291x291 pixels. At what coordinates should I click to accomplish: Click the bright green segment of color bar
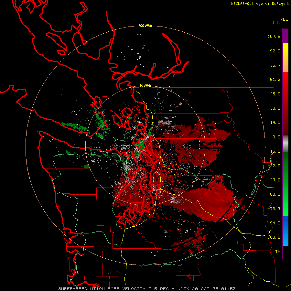click(x=286, y=184)
